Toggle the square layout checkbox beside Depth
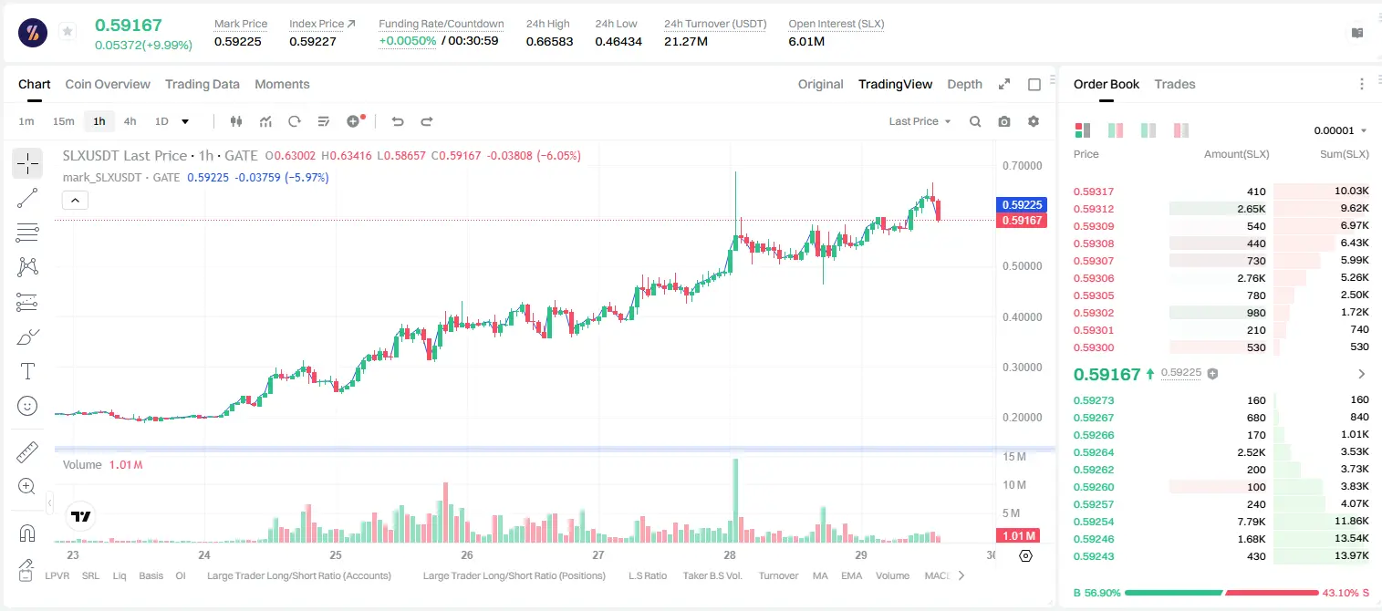This screenshot has width=1382, height=611. [1034, 84]
